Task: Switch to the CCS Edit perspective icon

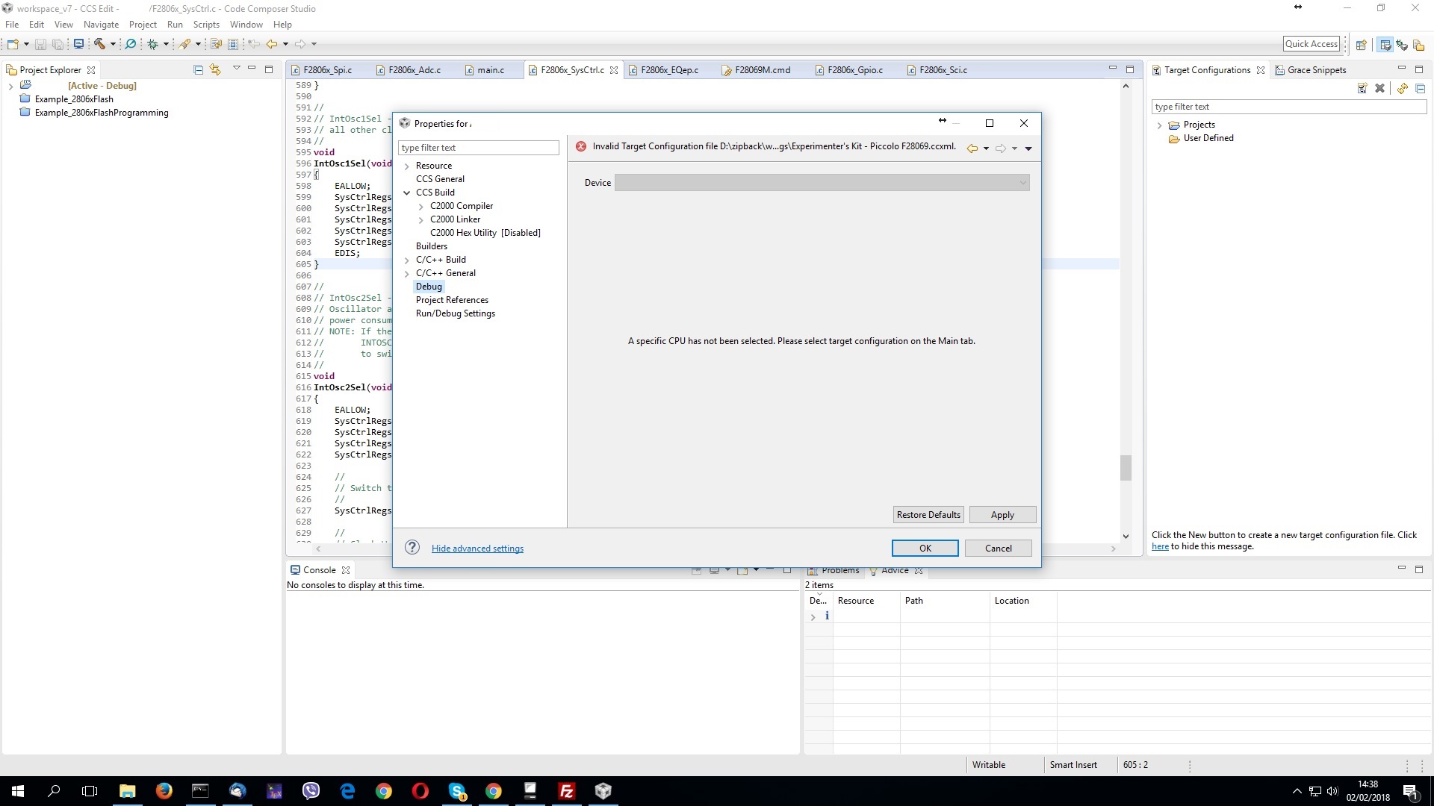Action: [1385, 45]
